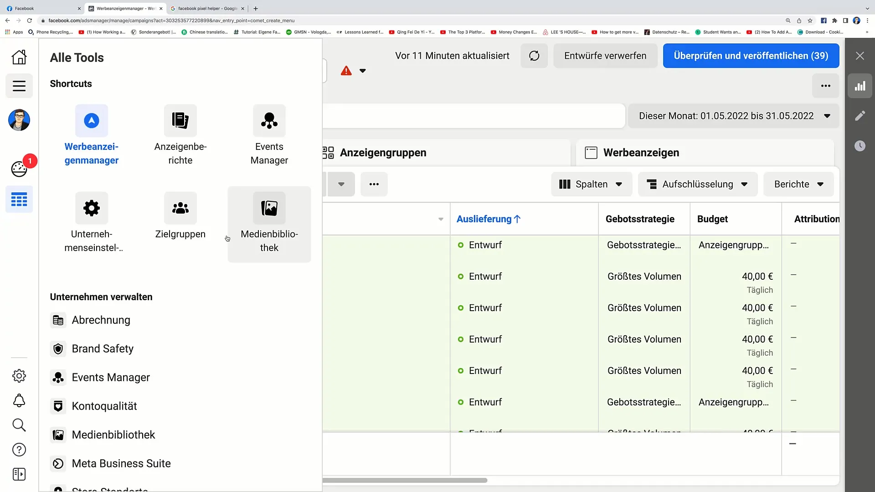Open Anzeigenberichte shortcut
The image size is (875, 492).
click(180, 135)
